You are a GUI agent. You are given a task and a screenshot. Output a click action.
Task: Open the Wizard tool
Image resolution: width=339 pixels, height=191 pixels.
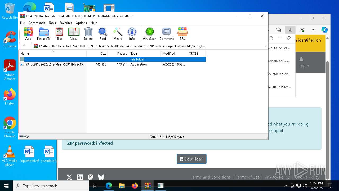click(x=117, y=34)
